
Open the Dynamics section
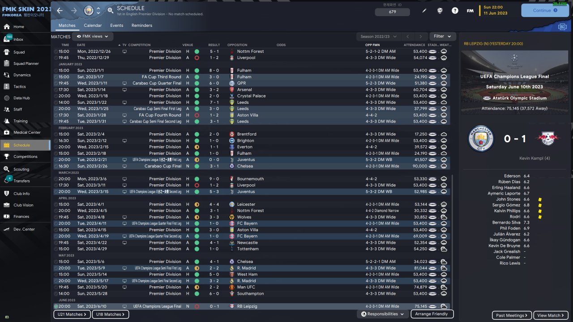click(x=25, y=75)
